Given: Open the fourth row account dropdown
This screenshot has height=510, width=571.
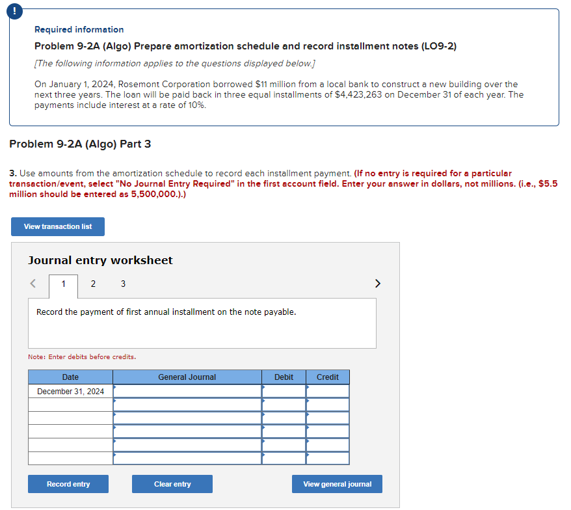Looking at the screenshot, I should 187,430.
